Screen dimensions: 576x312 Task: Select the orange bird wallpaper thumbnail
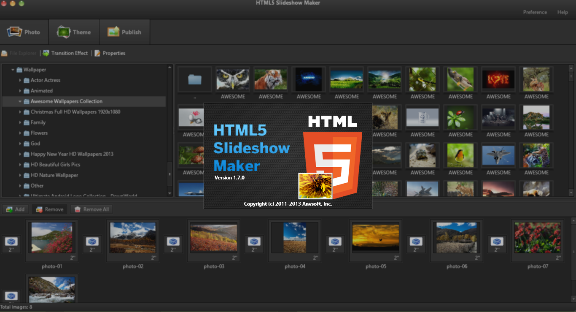coord(460,155)
